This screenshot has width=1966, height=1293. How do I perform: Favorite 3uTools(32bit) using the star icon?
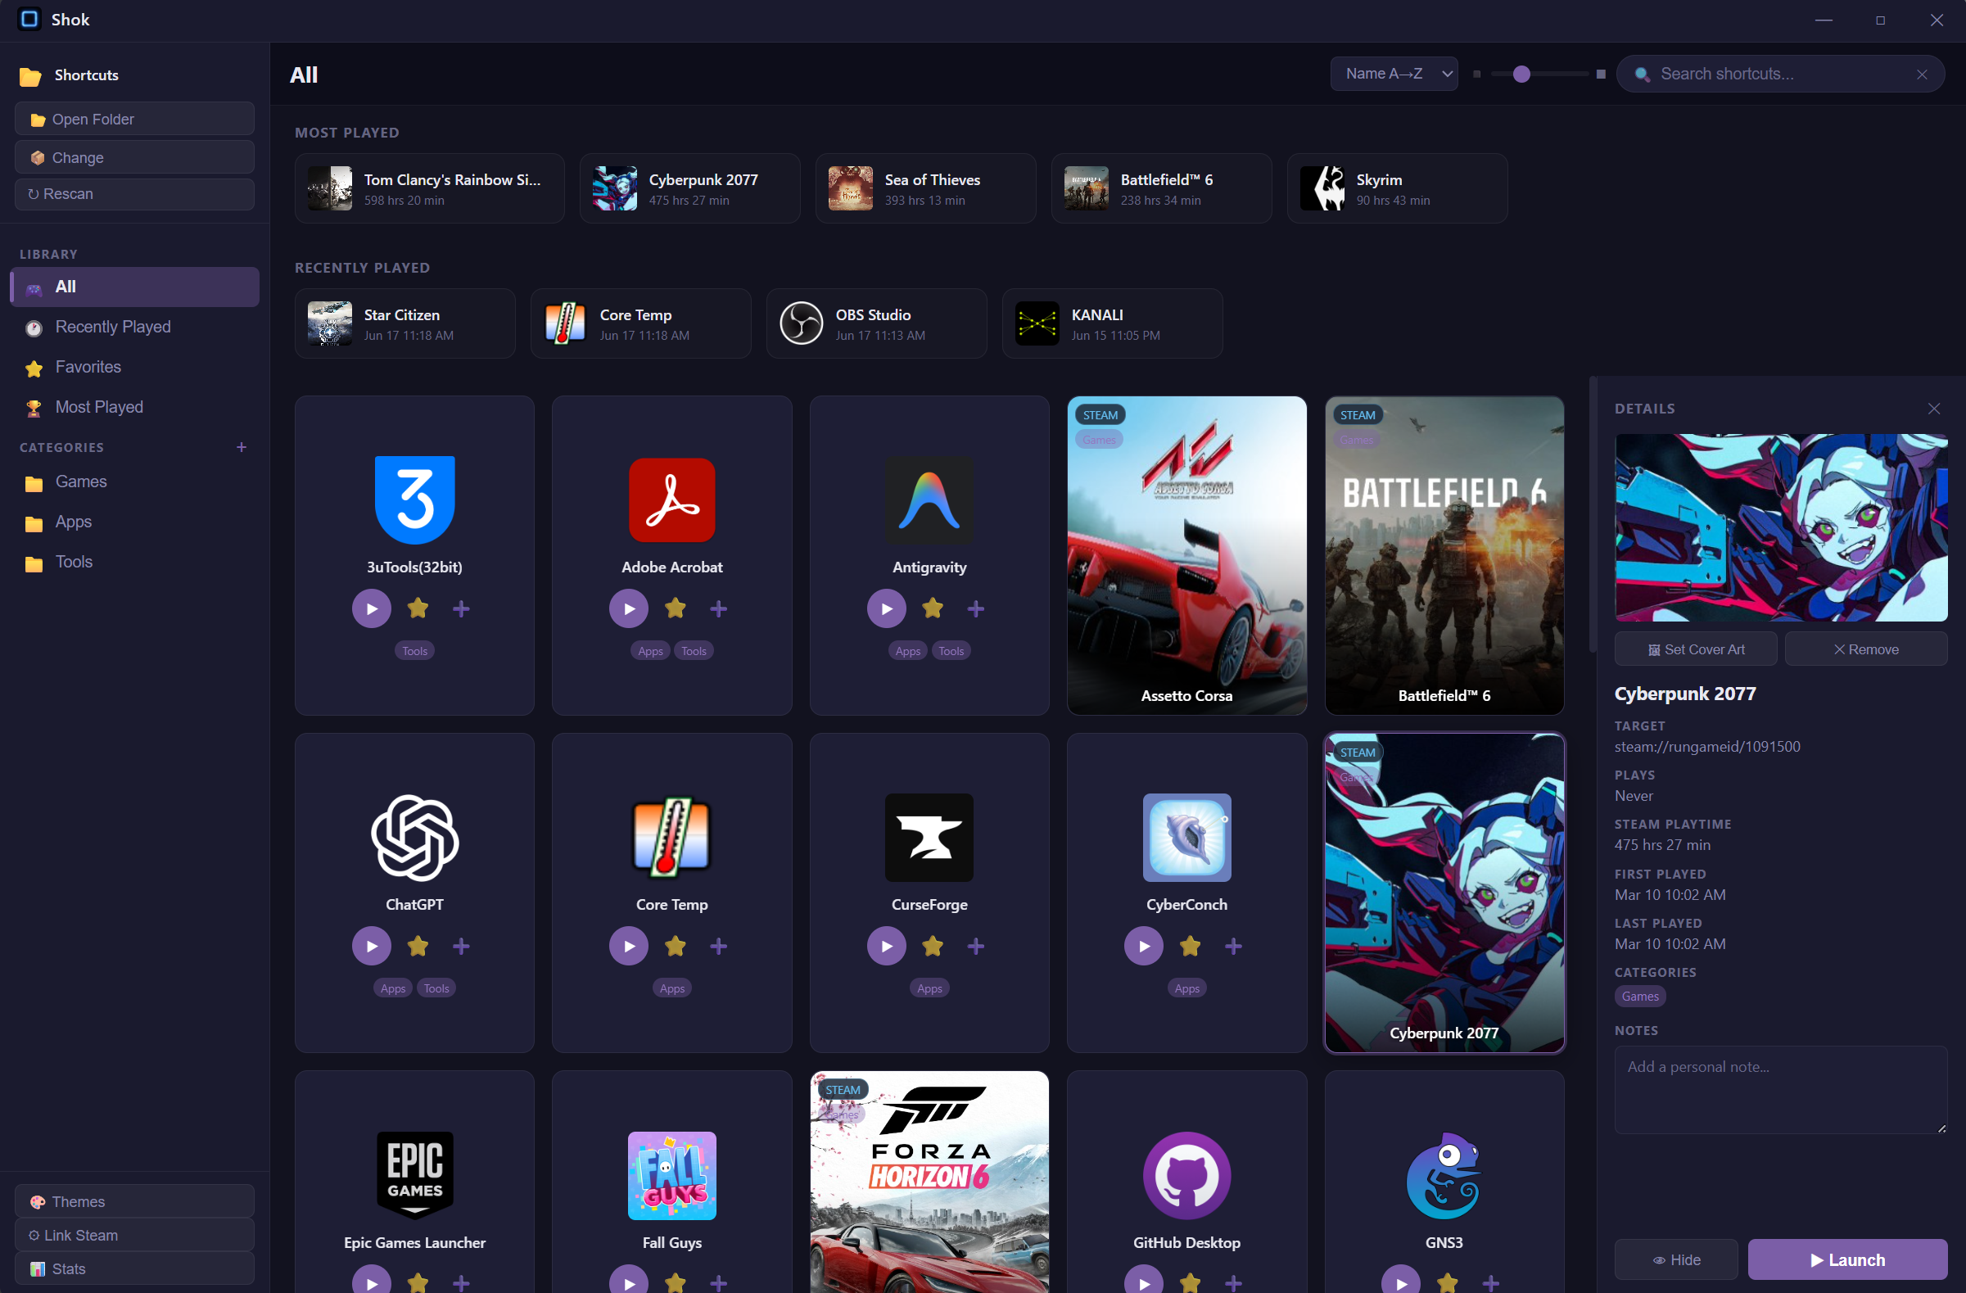click(x=418, y=609)
